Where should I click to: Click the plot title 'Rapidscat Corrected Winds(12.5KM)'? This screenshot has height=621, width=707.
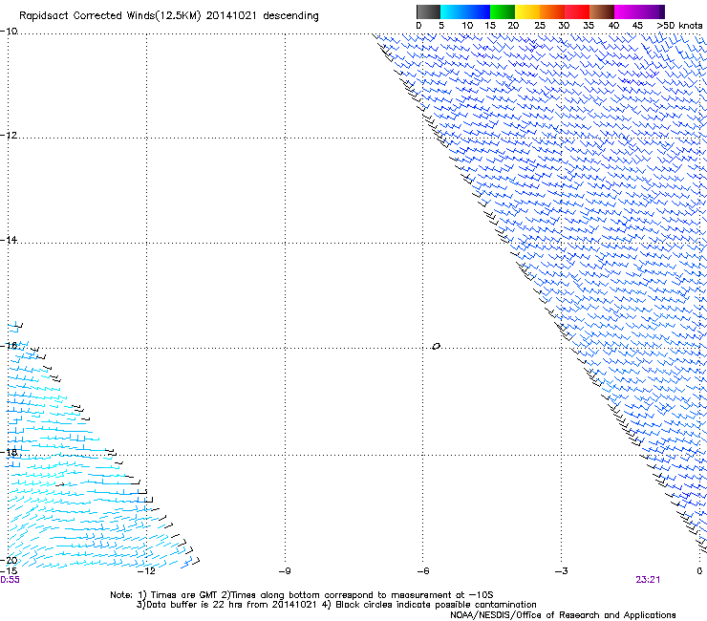[x=110, y=16]
